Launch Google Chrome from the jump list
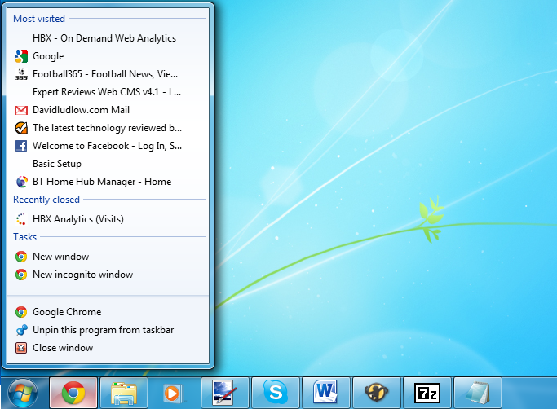Viewport: 557px width, 409px height. coord(108,312)
